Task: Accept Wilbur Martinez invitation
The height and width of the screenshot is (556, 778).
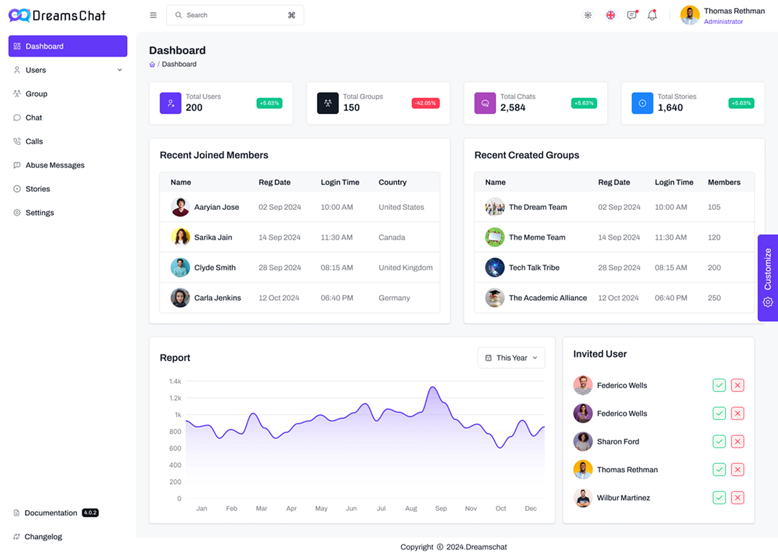Action: click(x=719, y=498)
